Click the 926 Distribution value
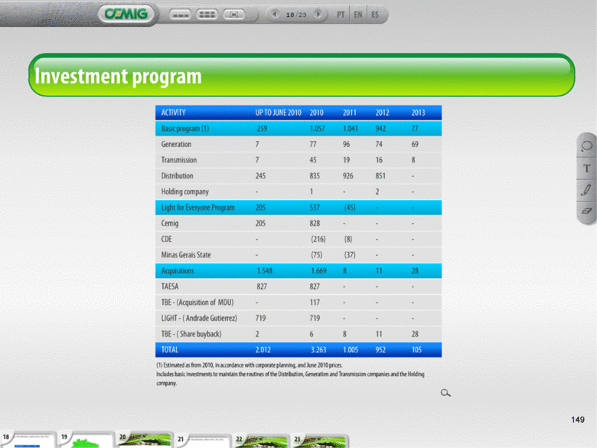597x448 pixels. coord(348,176)
